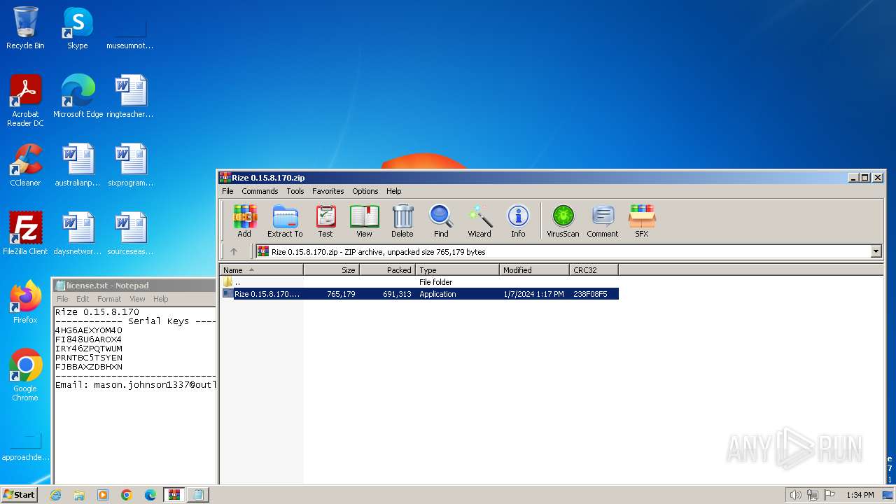
Task: Switch to Notepad taskbar button
Action: coord(198,495)
